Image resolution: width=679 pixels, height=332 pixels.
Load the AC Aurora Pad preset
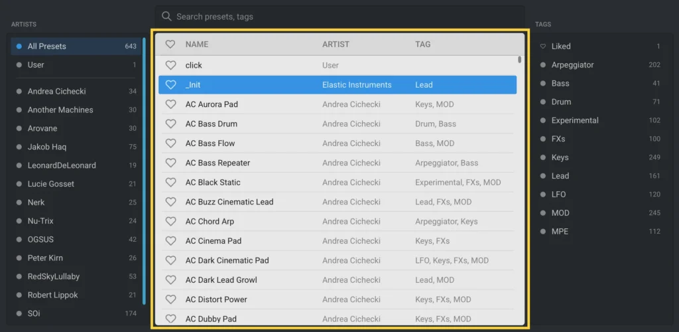tap(212, 104)
